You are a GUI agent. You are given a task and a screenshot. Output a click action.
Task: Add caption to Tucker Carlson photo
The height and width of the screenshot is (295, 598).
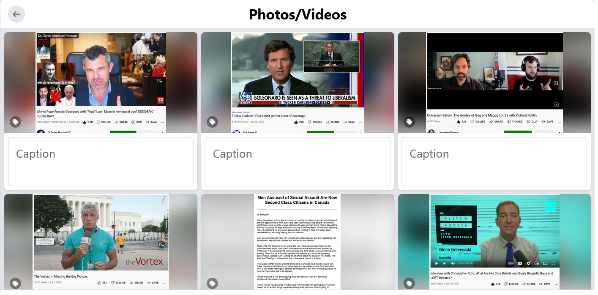[298, 161]
